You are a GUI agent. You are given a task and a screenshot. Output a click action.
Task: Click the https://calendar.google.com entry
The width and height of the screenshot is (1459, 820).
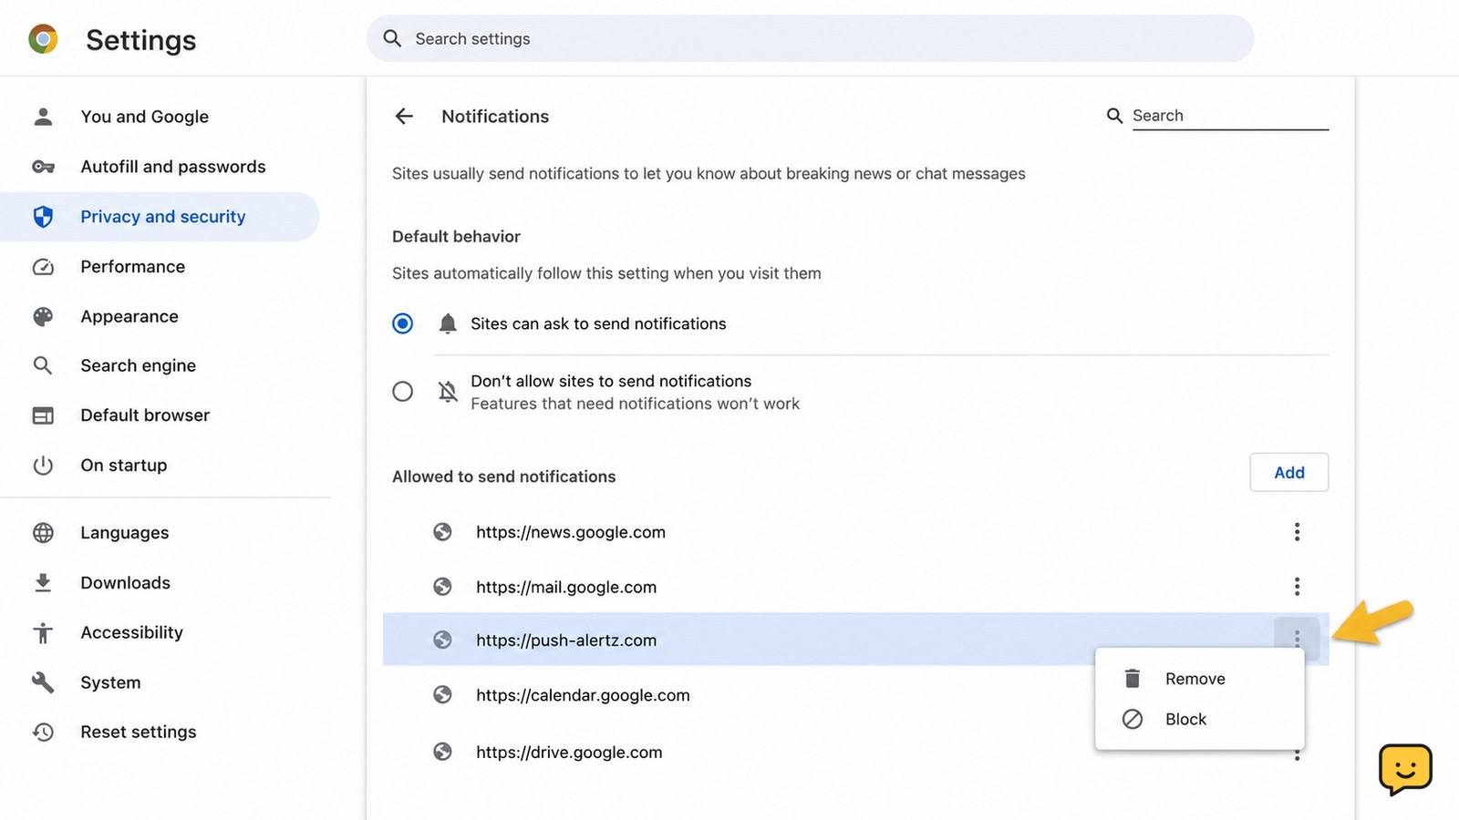click(x=583, y=695)
